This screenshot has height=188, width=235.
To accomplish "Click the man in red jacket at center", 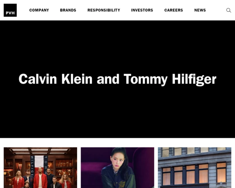I will click(40, 178).
